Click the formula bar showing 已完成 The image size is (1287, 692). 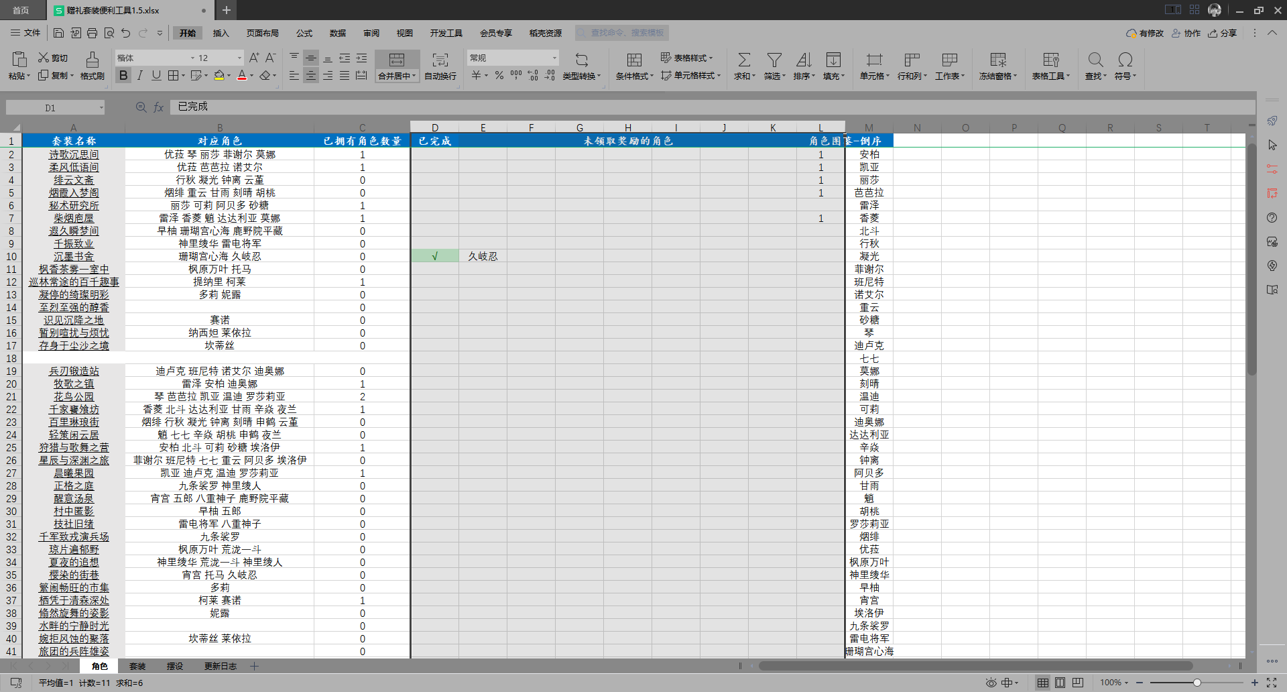pyautogui.click(x=713, y=107)
